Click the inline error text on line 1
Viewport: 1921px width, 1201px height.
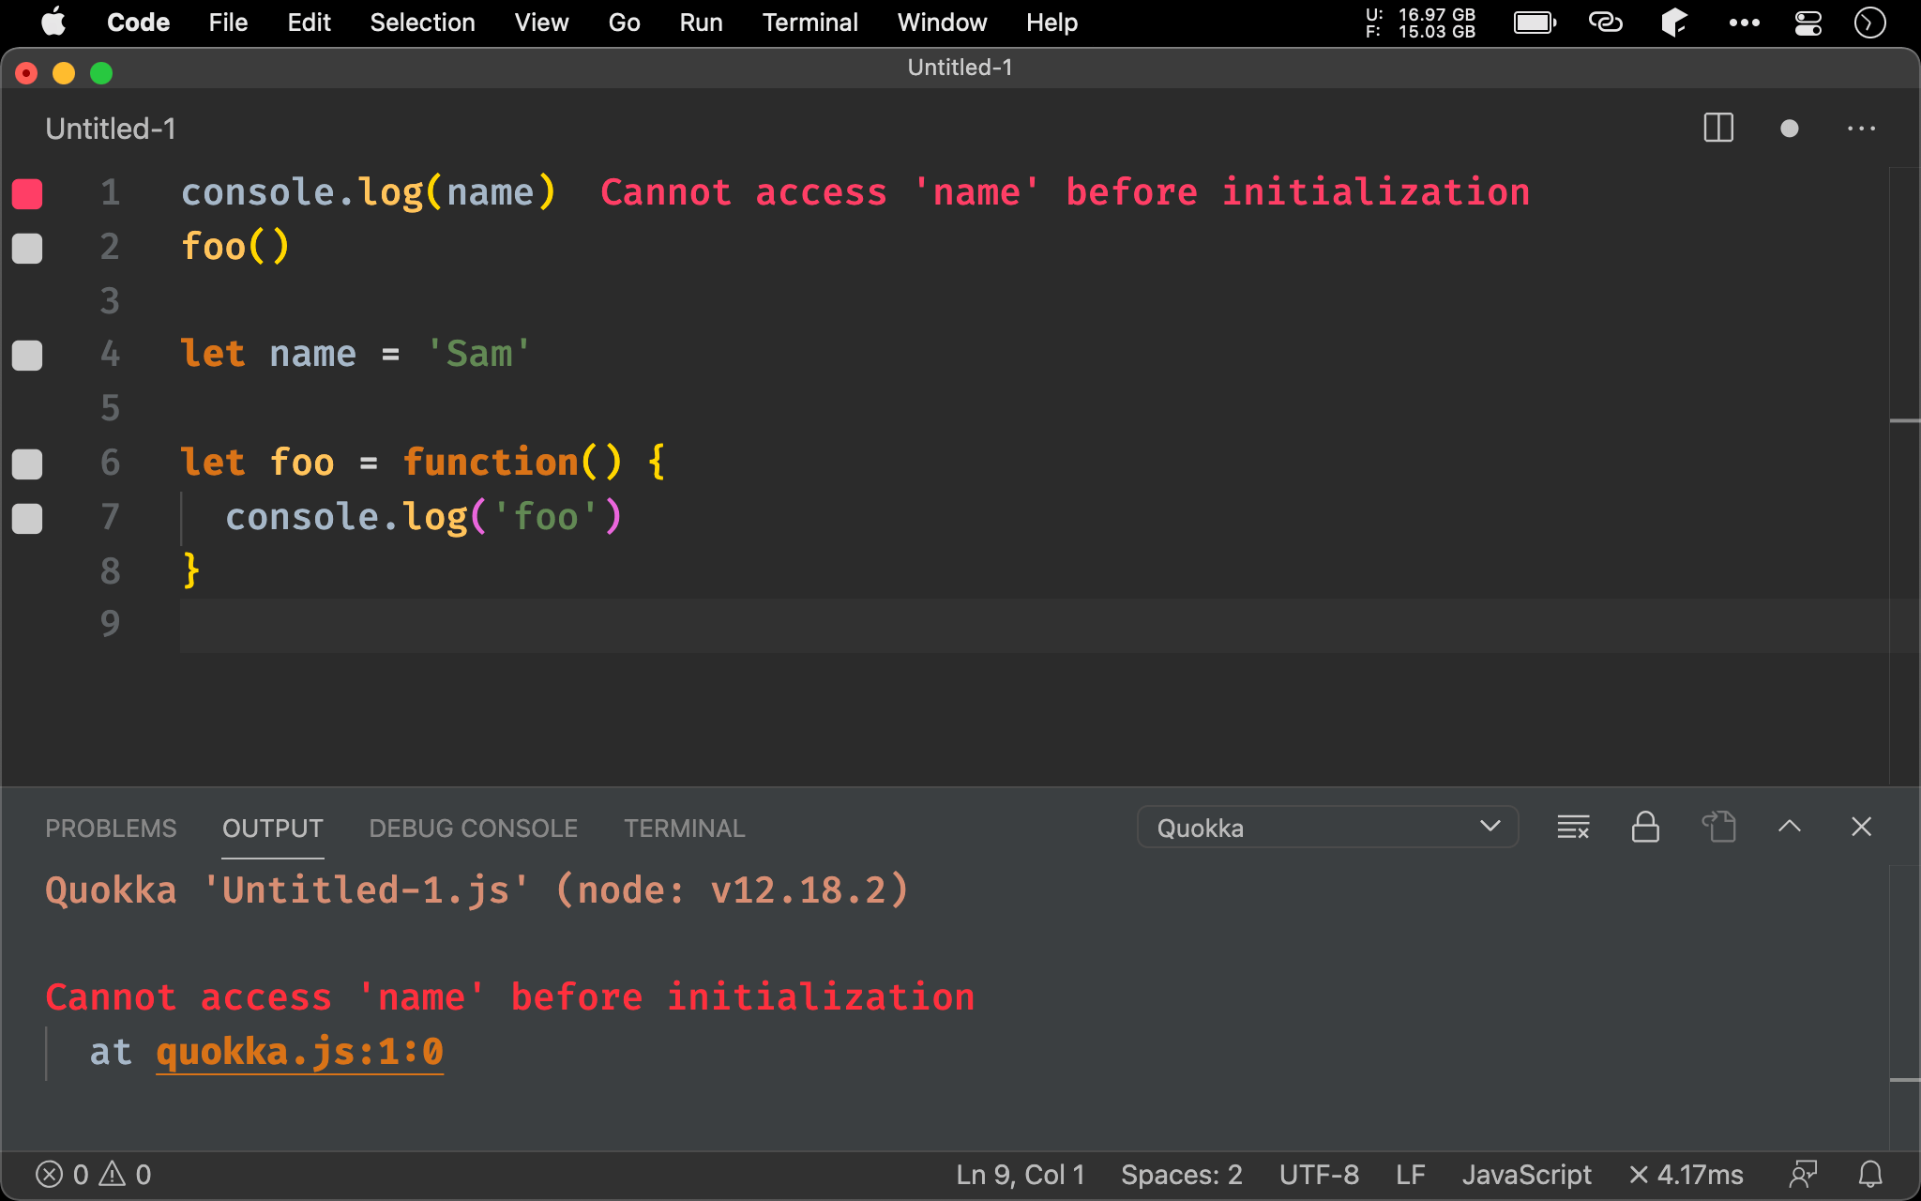(x=1065, y=192)
